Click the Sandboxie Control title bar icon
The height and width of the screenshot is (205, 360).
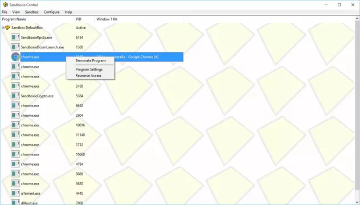[x=5, y=5]
